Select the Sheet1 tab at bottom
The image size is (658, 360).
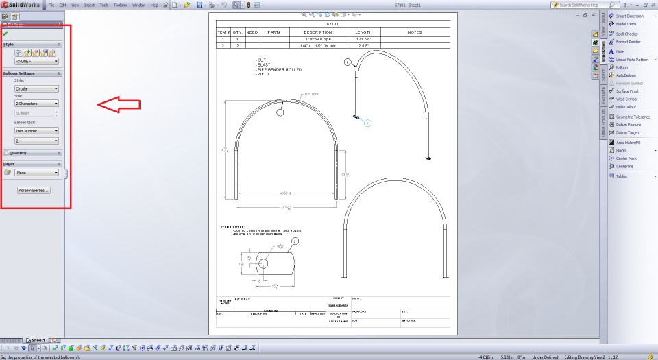click(x=36, y=340)
